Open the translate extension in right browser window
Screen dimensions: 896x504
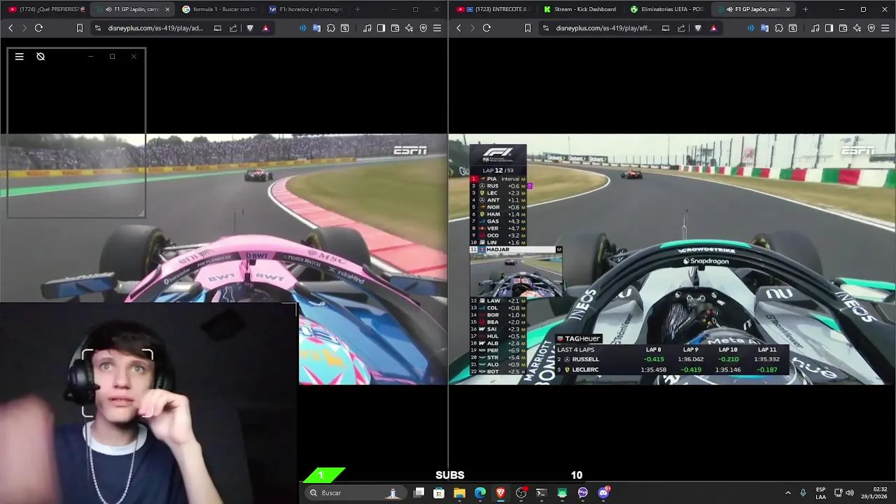[764, 28]
